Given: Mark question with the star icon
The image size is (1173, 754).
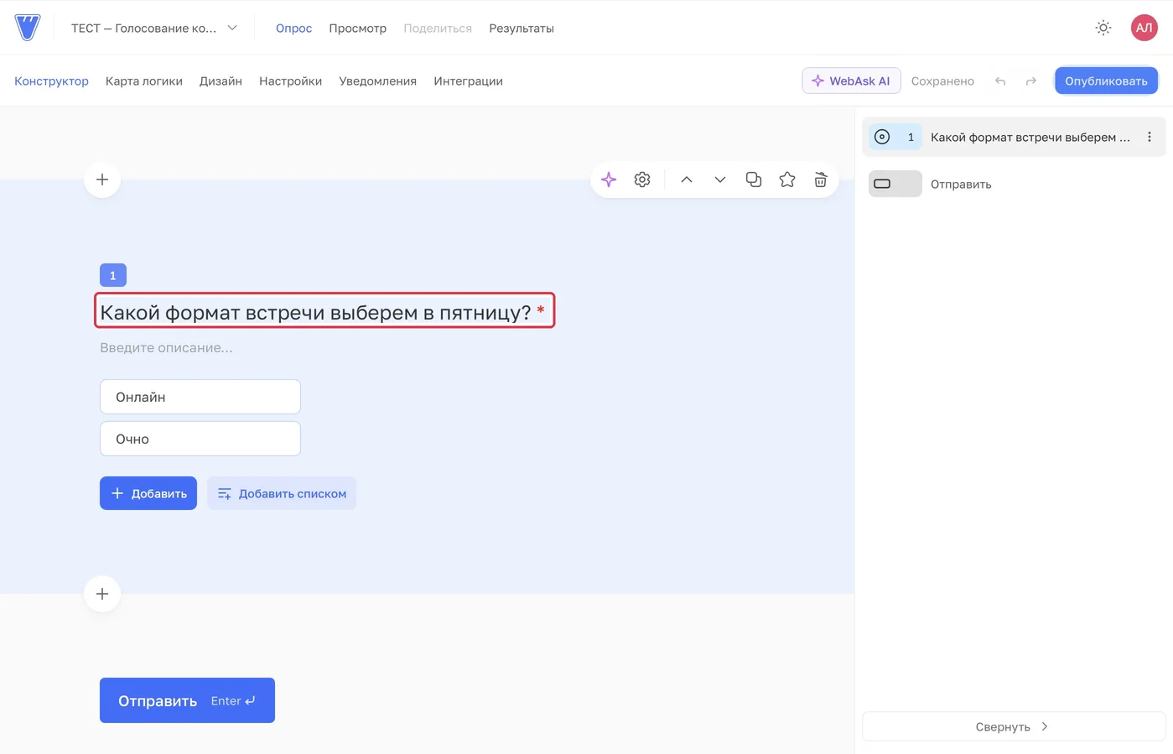Looking at the screenshot, I should point(787,179).
